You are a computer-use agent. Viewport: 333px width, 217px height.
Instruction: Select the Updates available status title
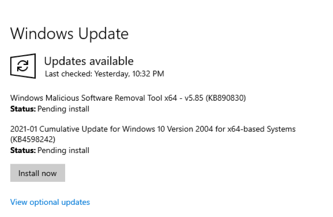[x=89, y=61]
